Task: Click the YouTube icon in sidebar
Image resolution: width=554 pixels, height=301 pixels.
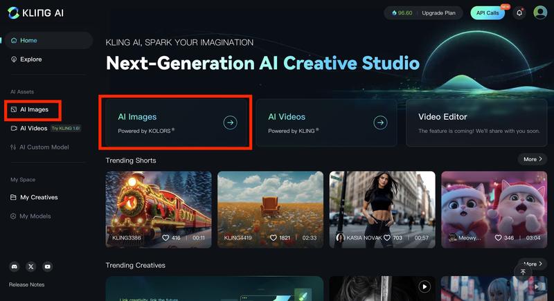Action: tap(48, 266)
